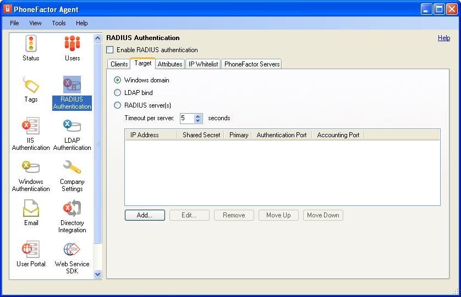This screenshot has width=461, height=297.
Task: Minimize the PhoneFactor Agent window
Action: click(x=426, y=9)
